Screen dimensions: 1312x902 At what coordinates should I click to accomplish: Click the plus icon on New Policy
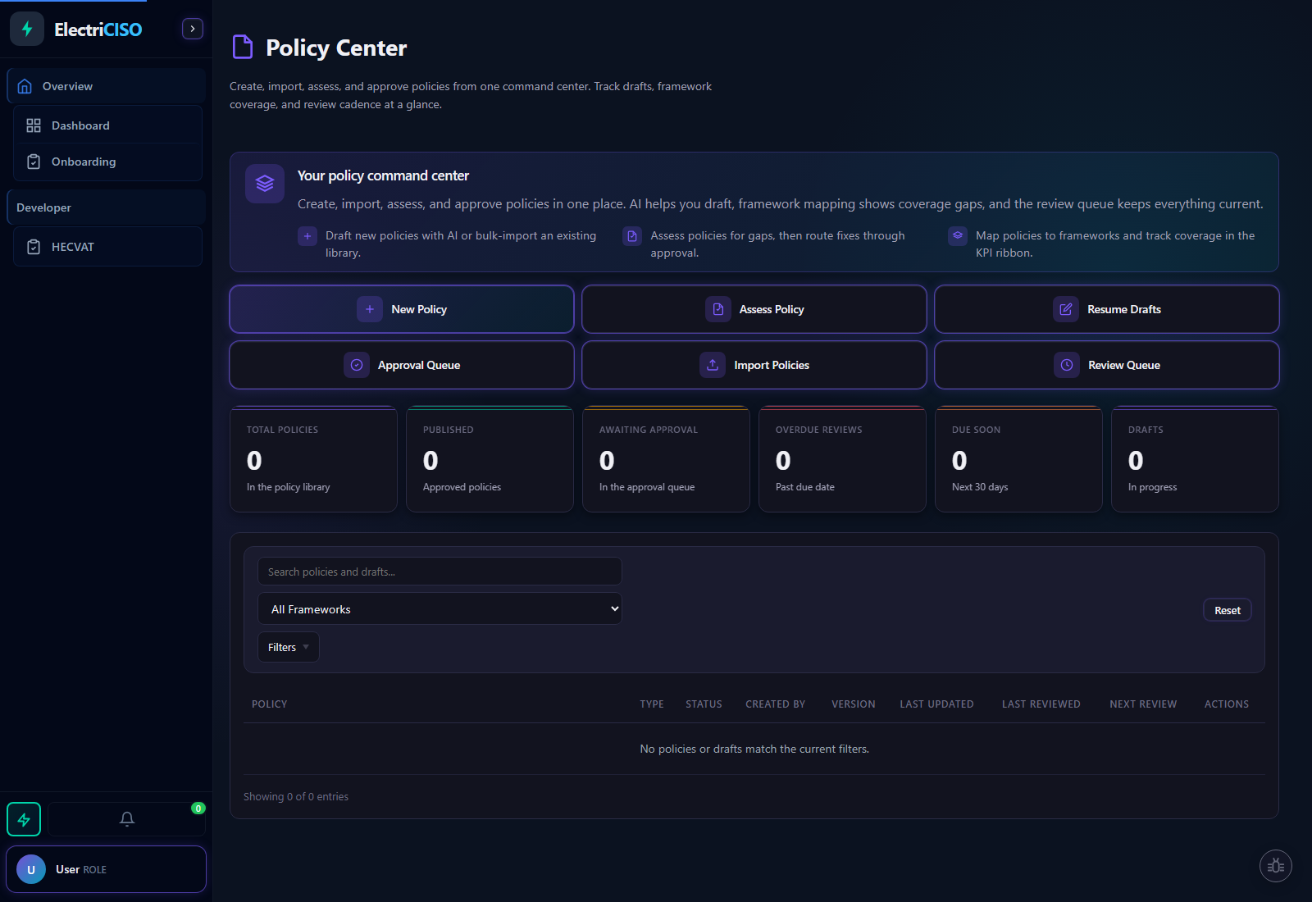369,309
